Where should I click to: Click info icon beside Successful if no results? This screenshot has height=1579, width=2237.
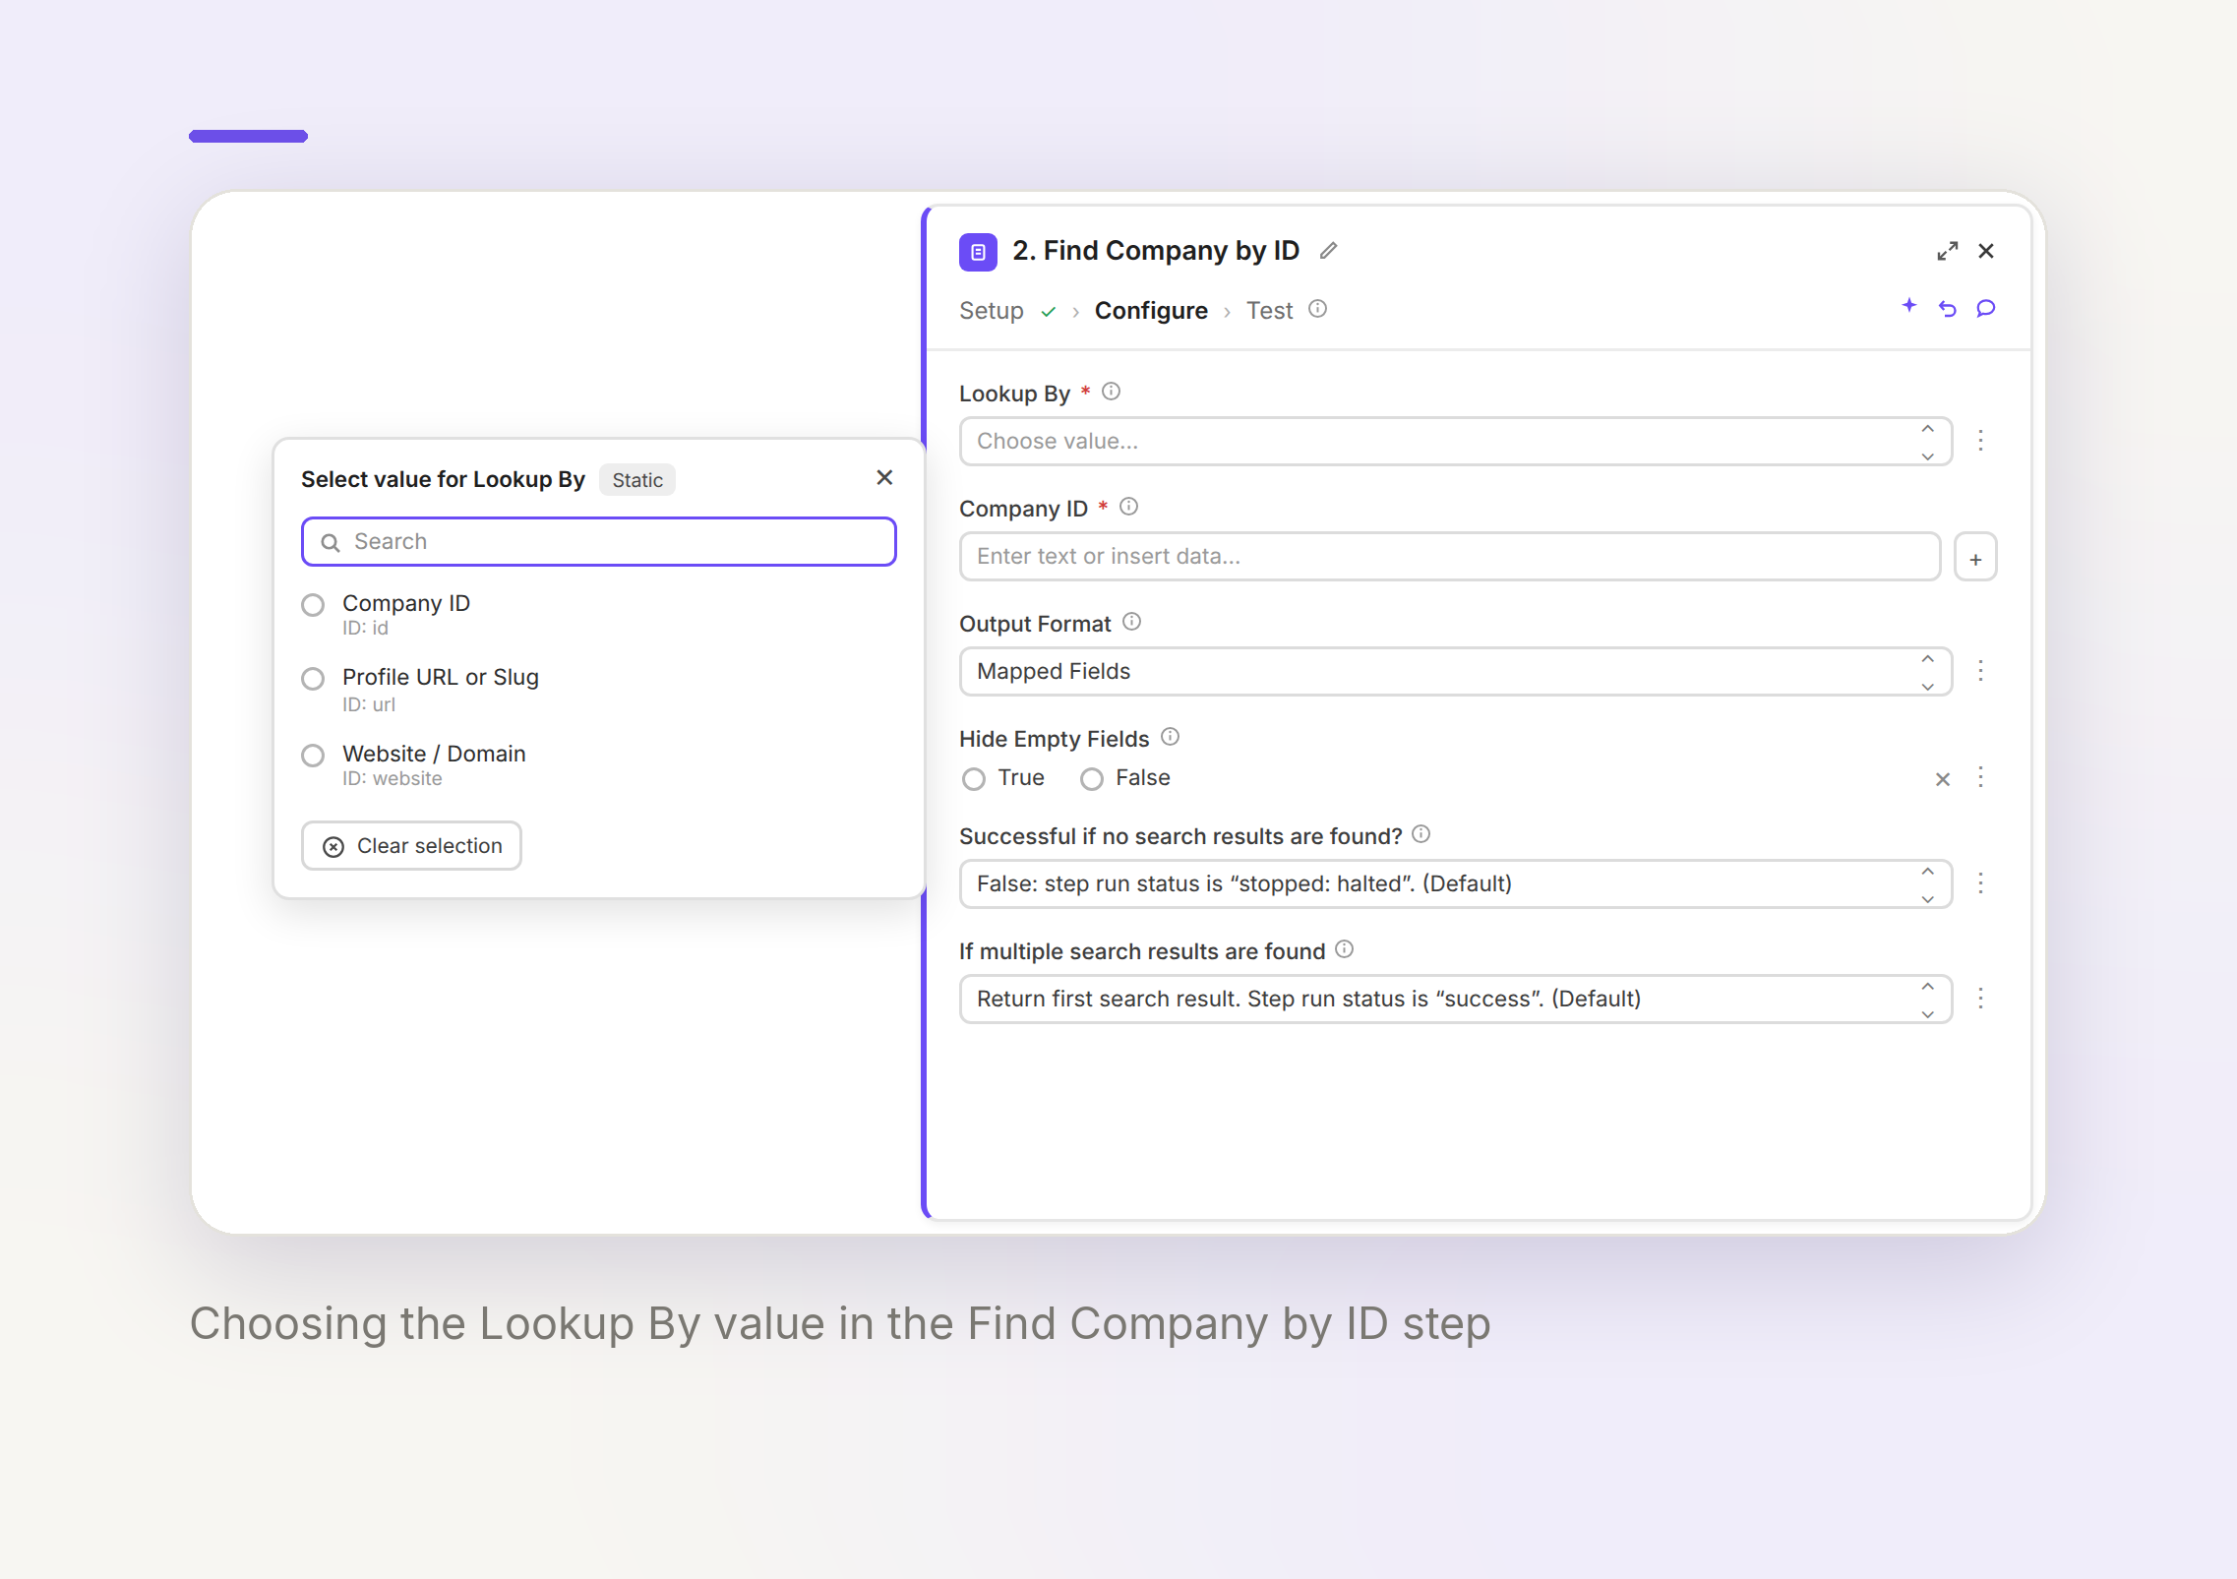coord(1421,834)
